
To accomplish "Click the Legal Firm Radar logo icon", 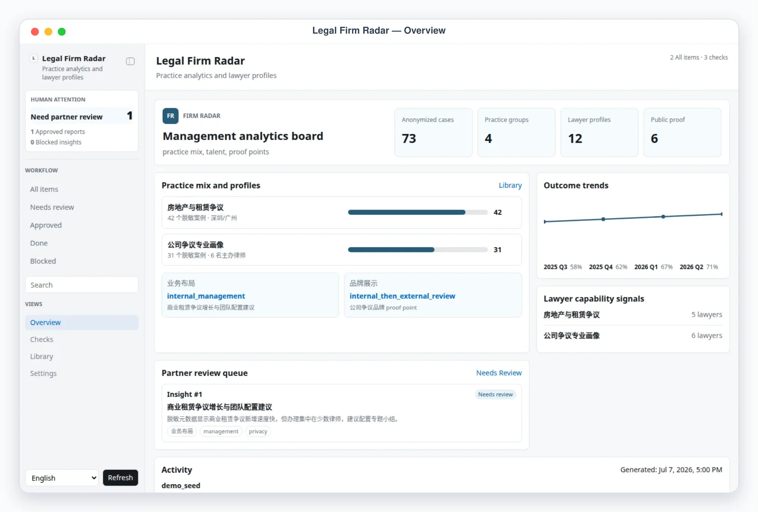I will point(34,58).
